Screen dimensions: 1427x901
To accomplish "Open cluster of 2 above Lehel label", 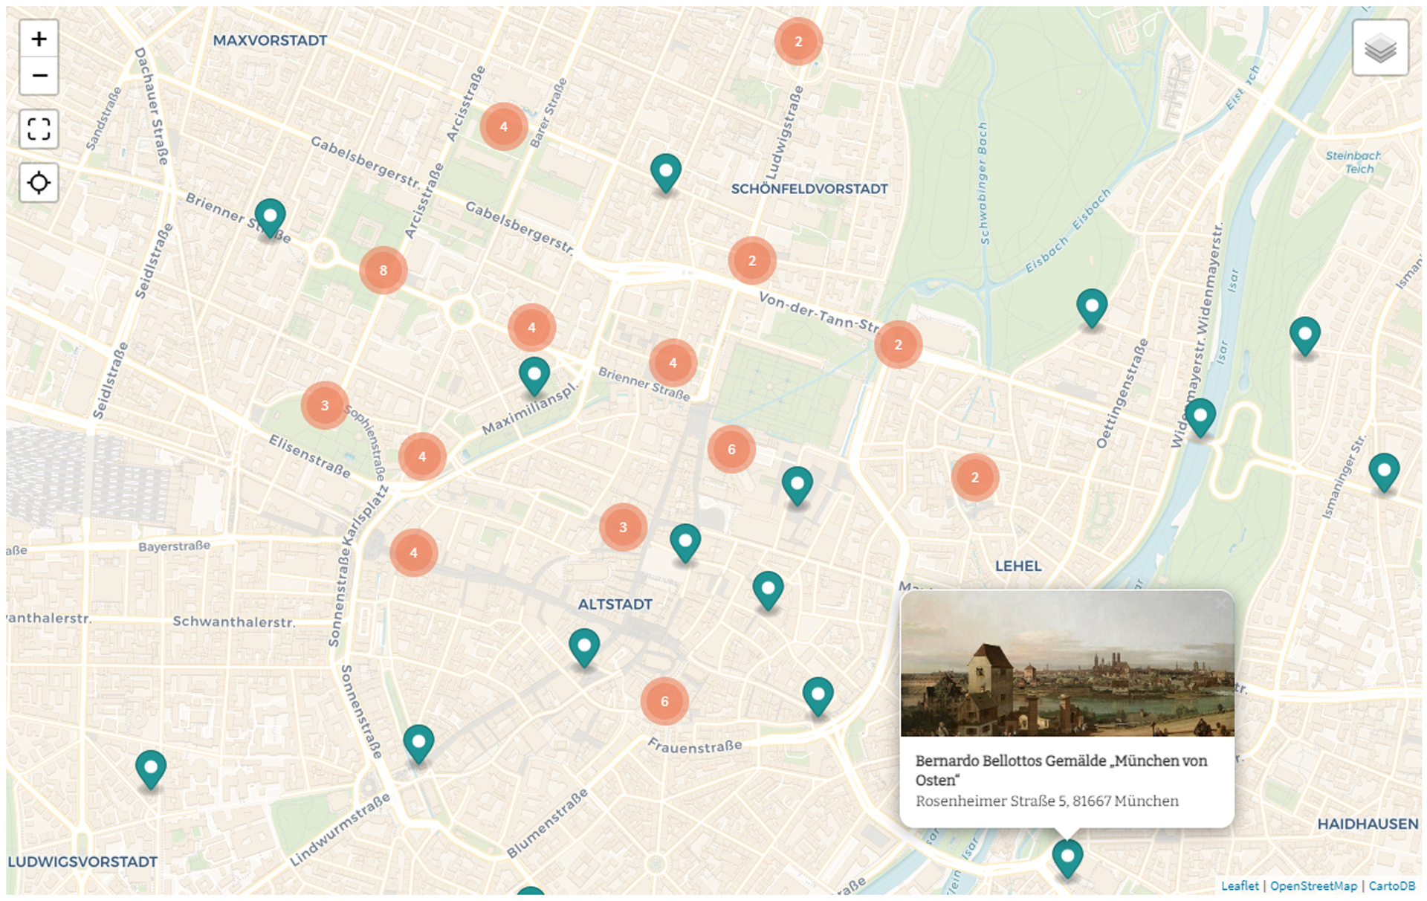I will 975,478.
